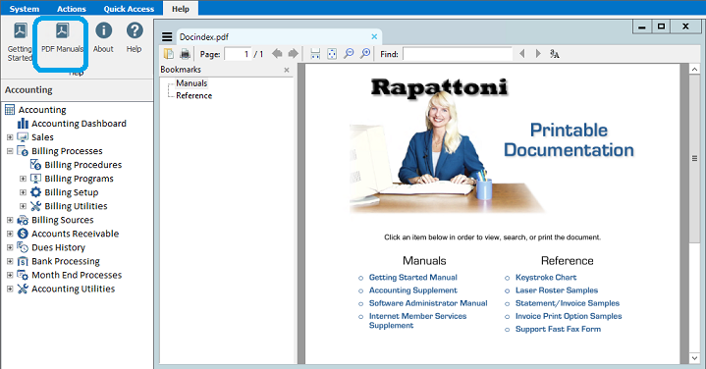
Task: Open the System menu
Action: [25, 9]
